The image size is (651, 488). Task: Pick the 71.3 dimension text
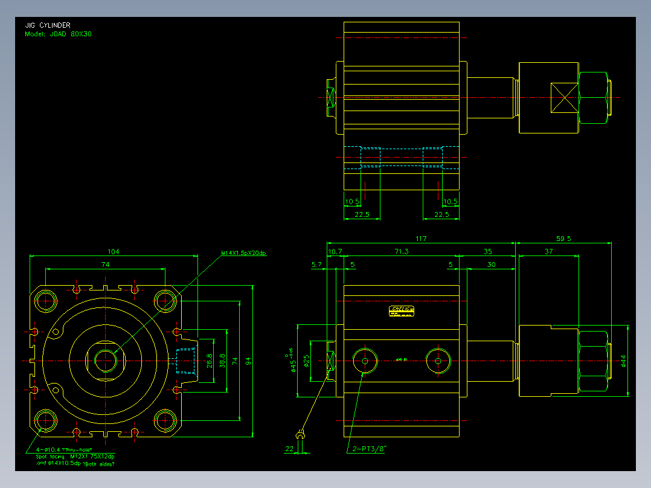(402, 252)
